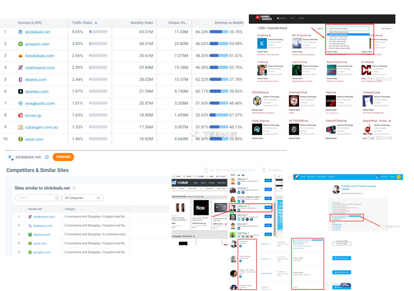Viewport: 414px width, 291px height.
Task: Click the notification bell in the blue header
Action: [377, 177]
